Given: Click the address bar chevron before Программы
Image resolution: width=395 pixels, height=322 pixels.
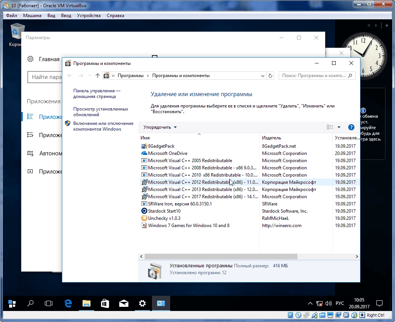Looking at the screenshot, I should click(113, 76).
